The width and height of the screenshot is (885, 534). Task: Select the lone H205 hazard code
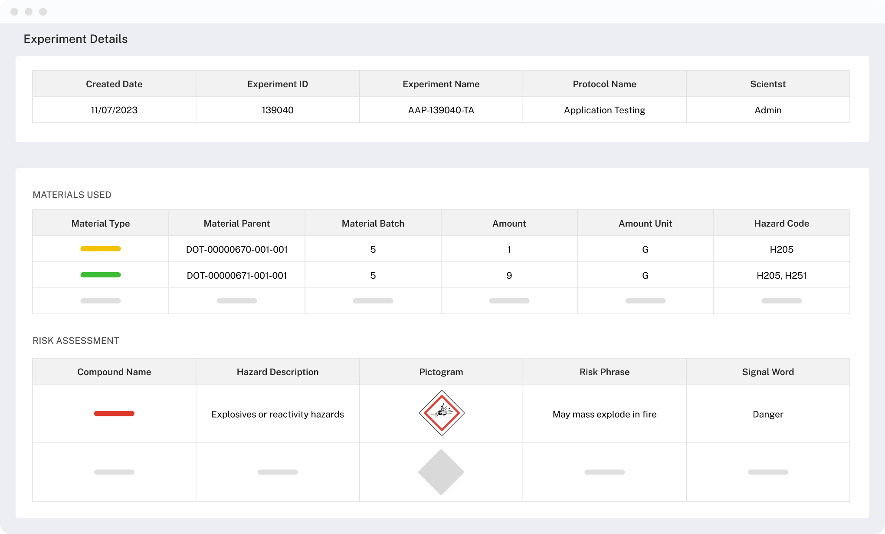point(782,249)
